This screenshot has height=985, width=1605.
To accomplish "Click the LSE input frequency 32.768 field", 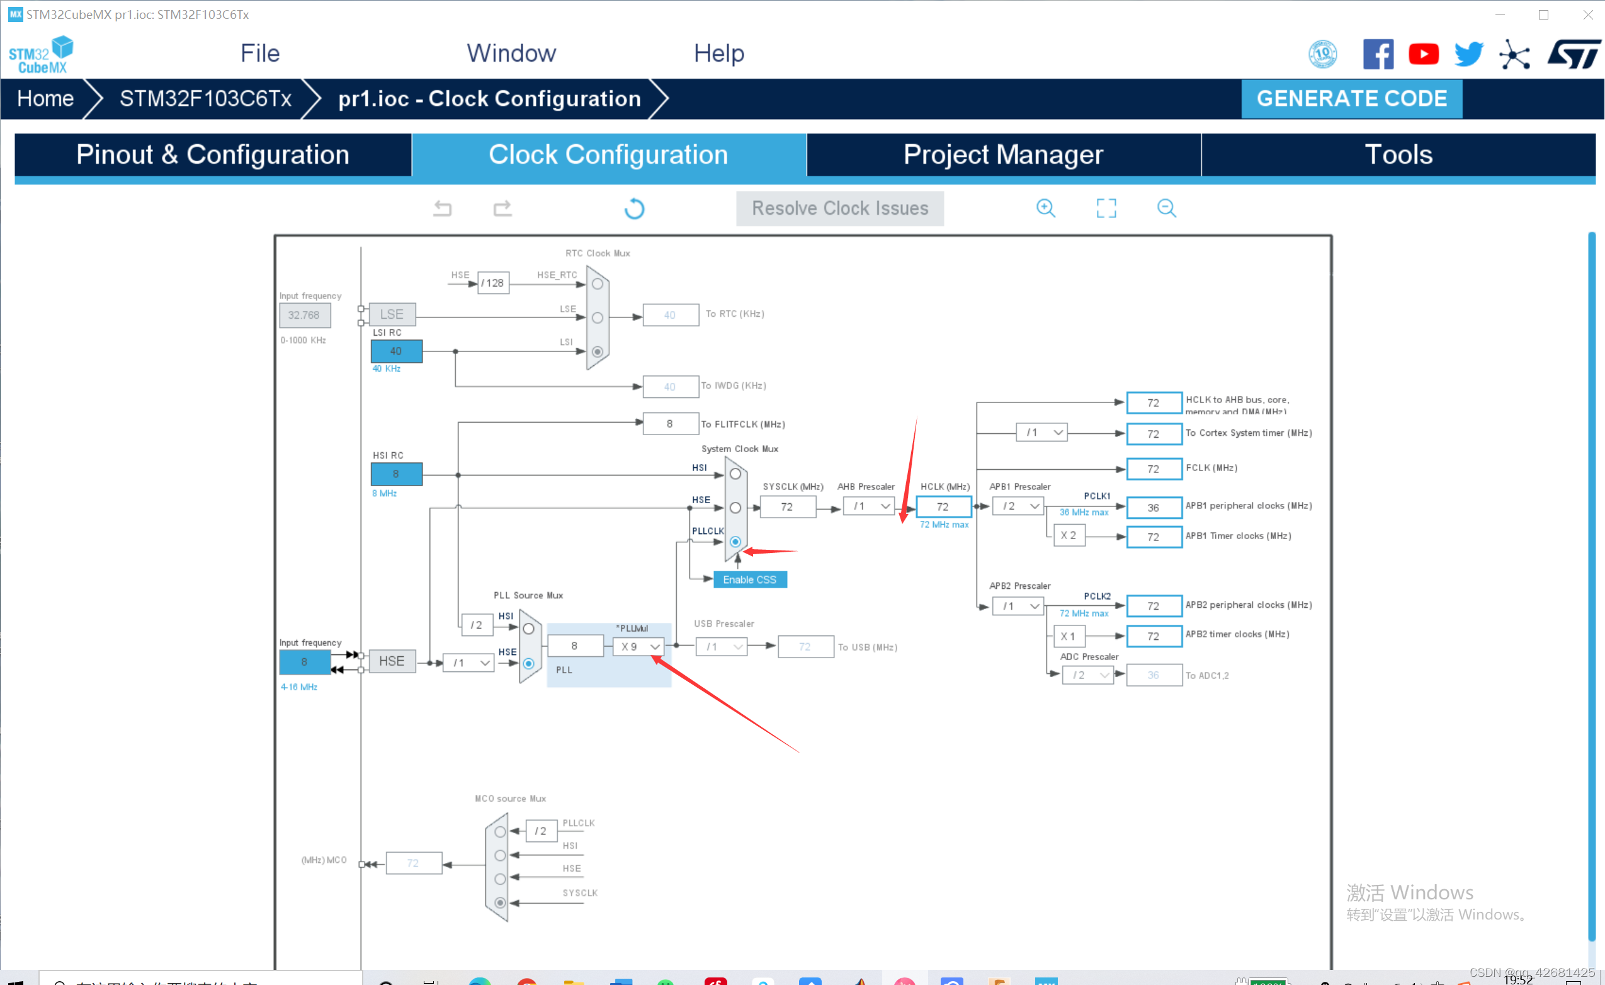I will pos(304,316).
